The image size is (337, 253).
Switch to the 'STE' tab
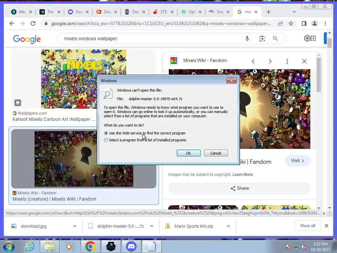(163, 12)
